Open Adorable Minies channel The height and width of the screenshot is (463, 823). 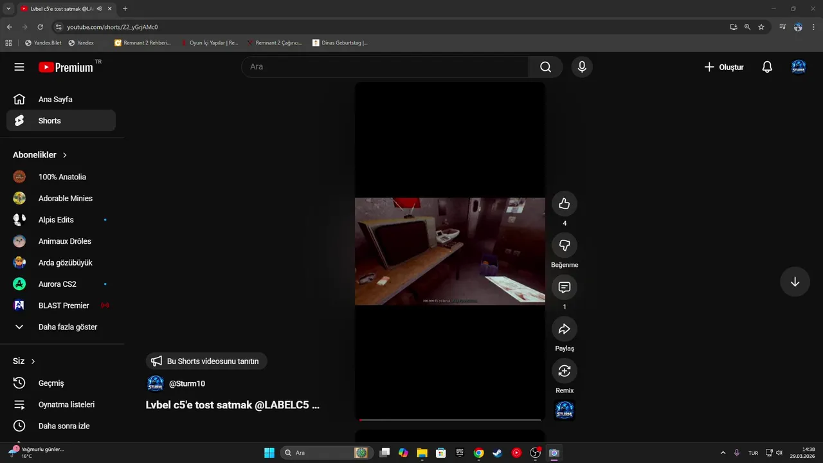[61, 198]
